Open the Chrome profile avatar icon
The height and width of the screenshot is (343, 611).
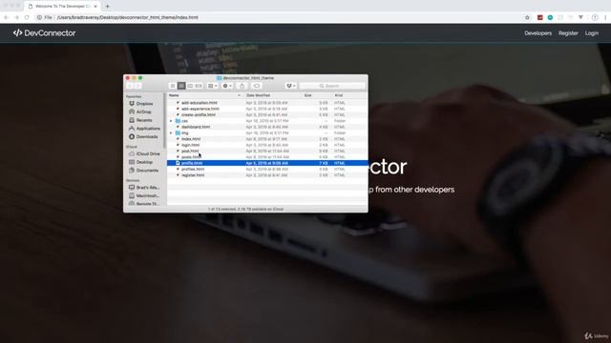click(595, 17)
